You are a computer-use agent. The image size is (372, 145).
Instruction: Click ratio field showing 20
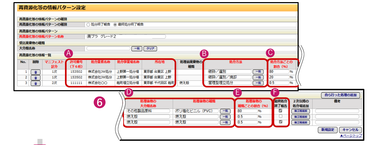pos(279,77)
